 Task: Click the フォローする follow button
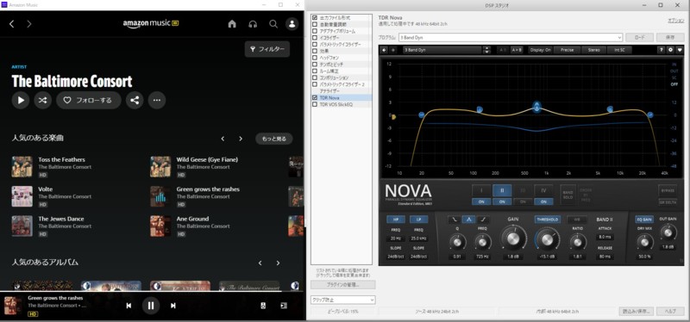tap(89, 100)
